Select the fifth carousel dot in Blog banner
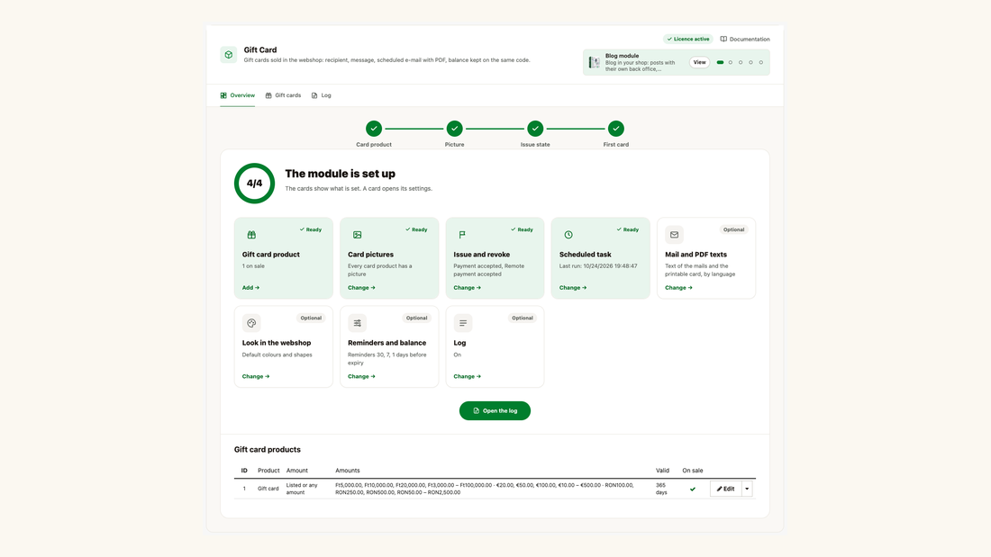991x557 pixels. coord(761,62)
